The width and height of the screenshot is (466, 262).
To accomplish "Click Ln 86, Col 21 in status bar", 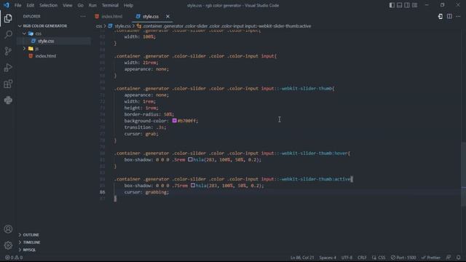I will click(x=302, y=258).
